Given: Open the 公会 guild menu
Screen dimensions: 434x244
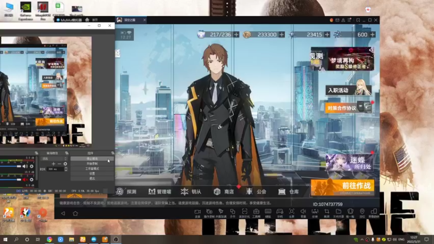Looking at the screenshot, I should [256, 191].
